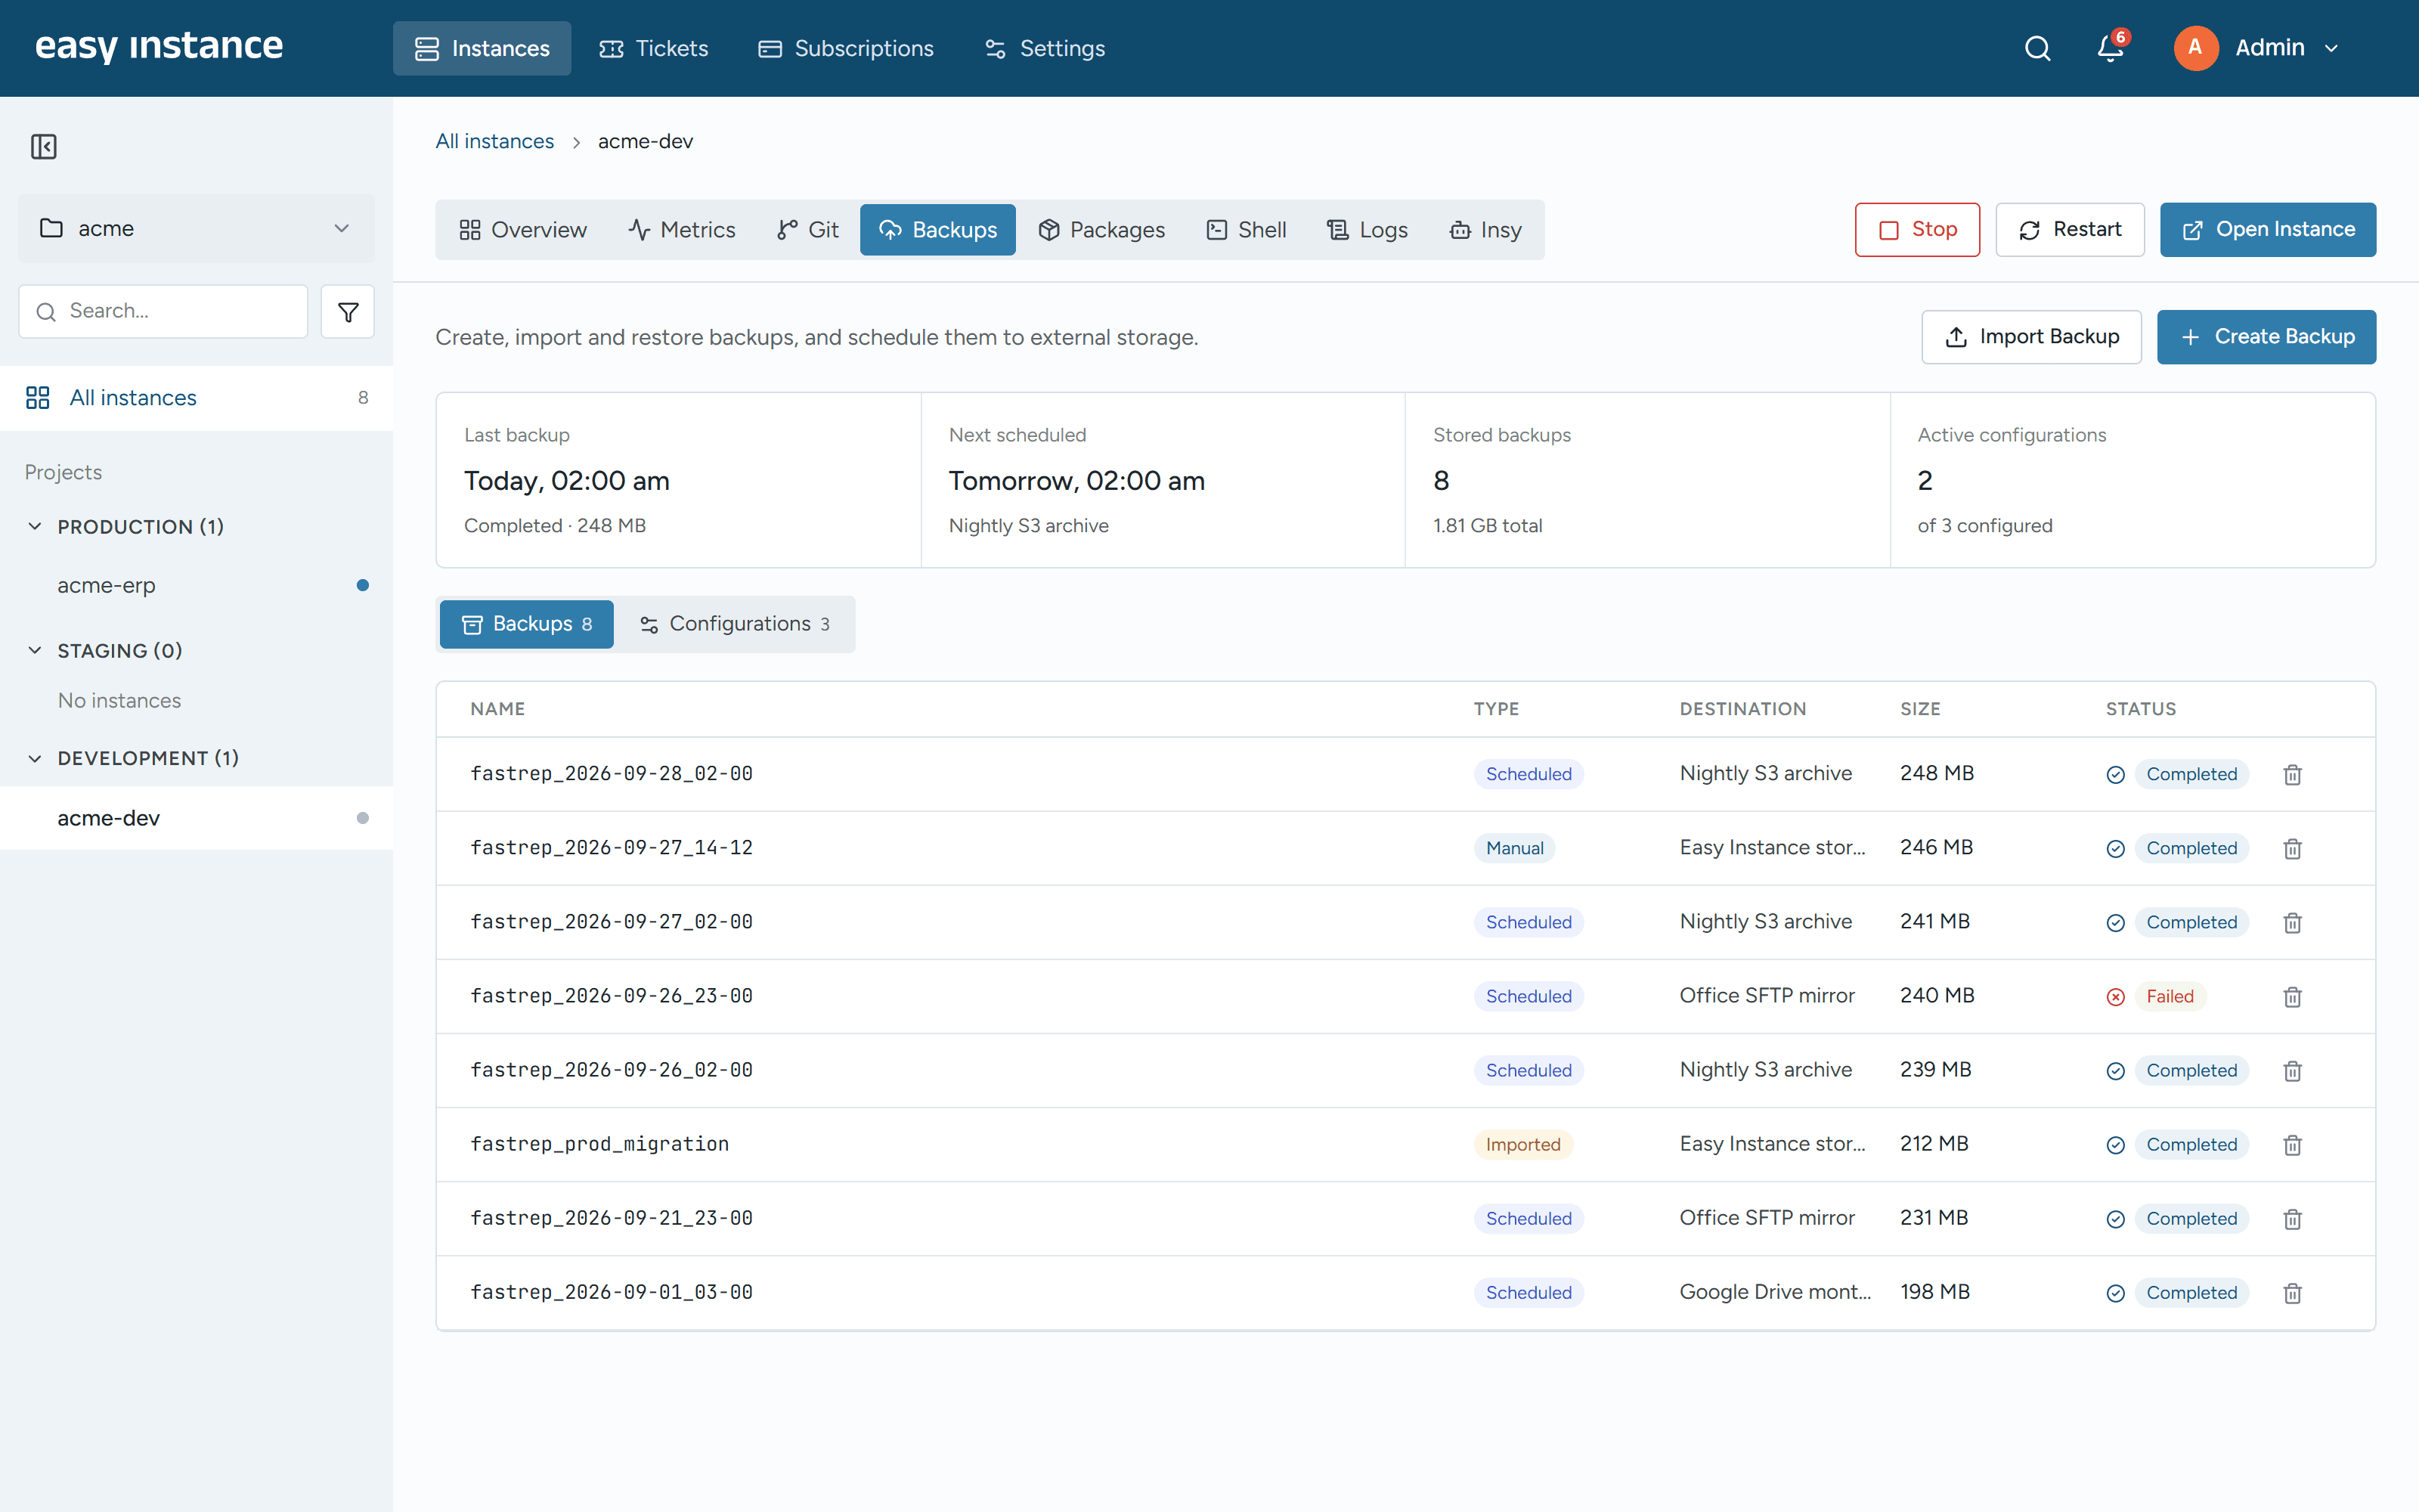Delete backup fastrep_2026-09-21_23-00
2419x1512 pixels.
click(2293, 1218)
